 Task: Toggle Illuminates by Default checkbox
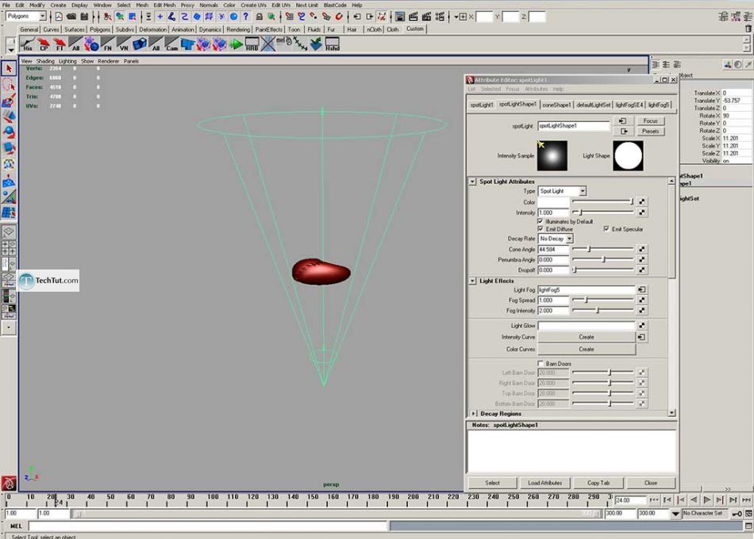coord(540,221)
